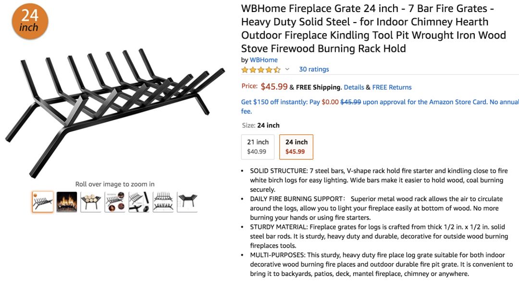The image size is (519, 286).
Task: Open the 30 ratings link
Action: 314,69
